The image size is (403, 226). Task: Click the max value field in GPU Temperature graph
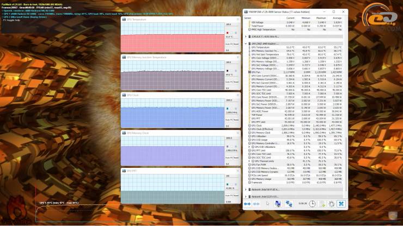point(232,24)
